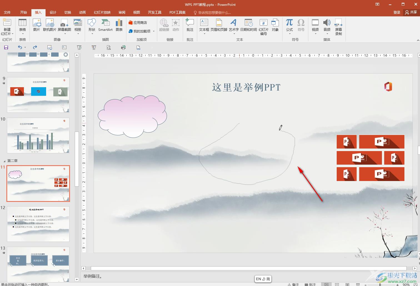
Task: Open the PDF工具集 tab
Action: click(x=177, y=12)
